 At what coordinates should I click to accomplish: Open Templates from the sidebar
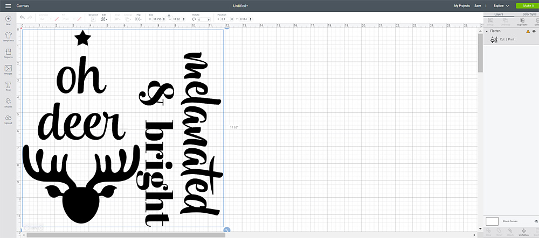[8, 37]
